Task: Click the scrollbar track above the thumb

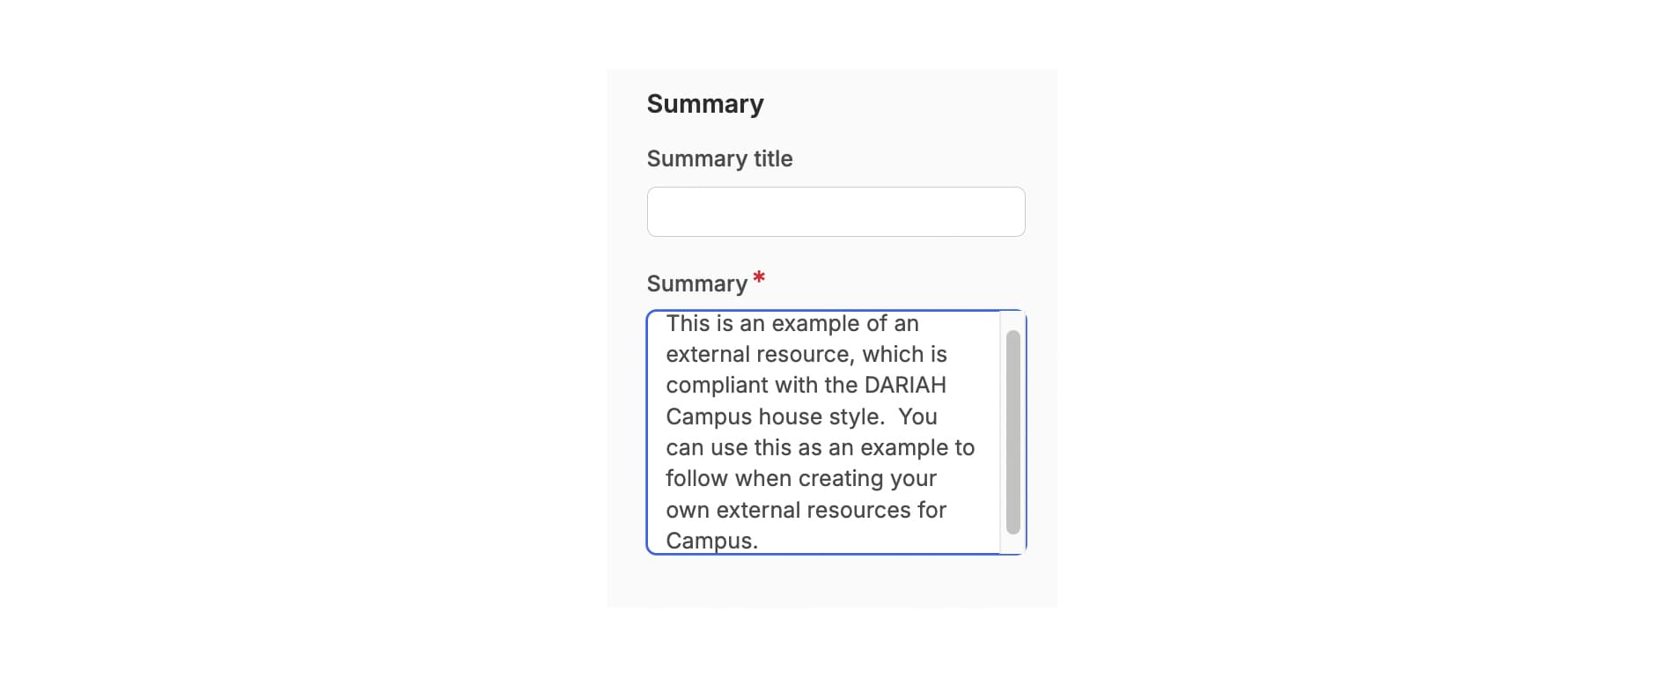Action: point(1012,321)
